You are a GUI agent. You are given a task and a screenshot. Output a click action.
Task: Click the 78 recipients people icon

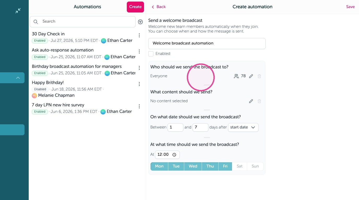(236, 76)
